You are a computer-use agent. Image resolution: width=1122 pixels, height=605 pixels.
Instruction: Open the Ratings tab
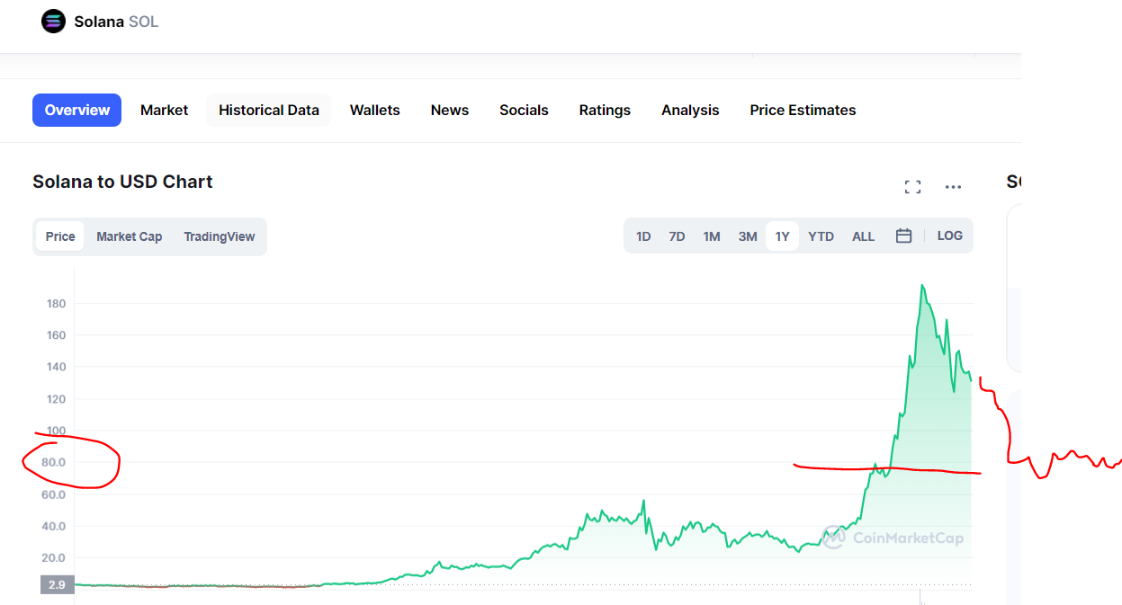click(x=605, y=110)
